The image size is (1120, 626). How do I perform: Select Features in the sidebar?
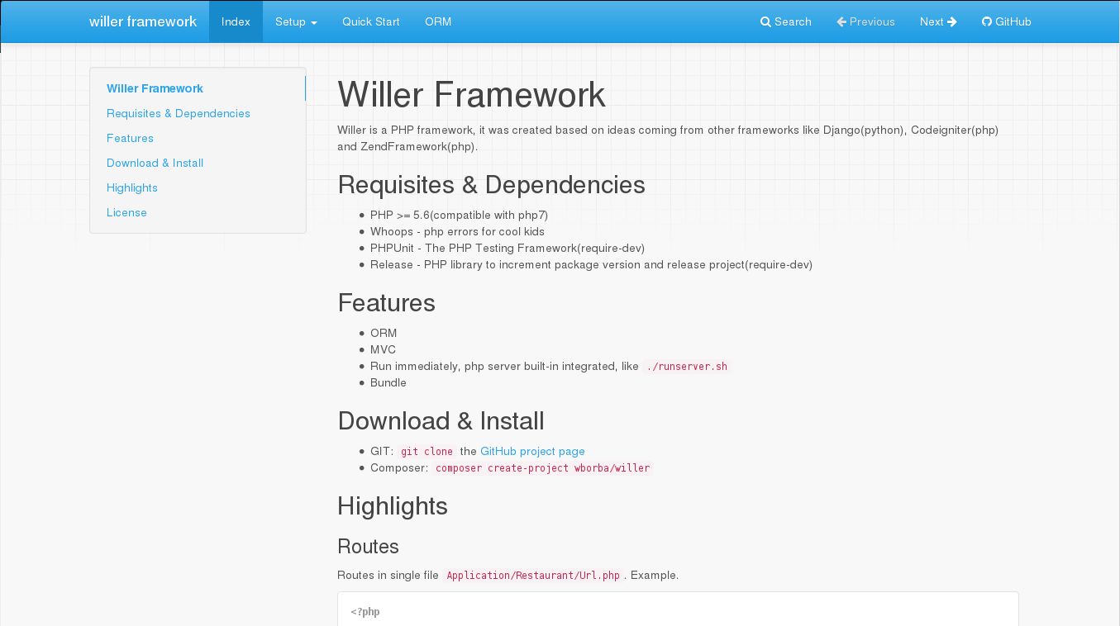point(130,138)
